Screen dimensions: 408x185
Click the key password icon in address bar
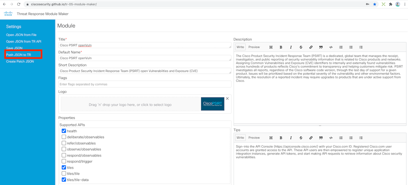[x=368, y=4]
